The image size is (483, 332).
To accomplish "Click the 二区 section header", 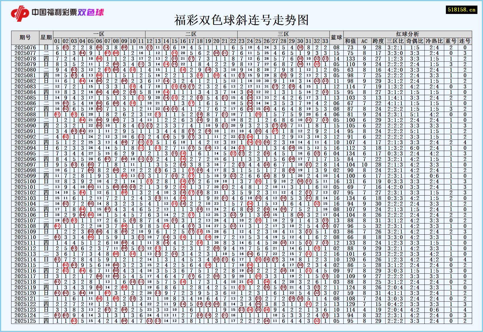I will [x=191, y=33].
